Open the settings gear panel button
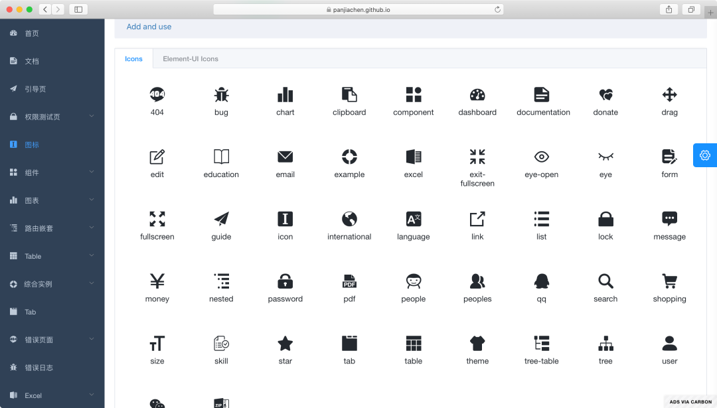 click(x=704, y=155)
